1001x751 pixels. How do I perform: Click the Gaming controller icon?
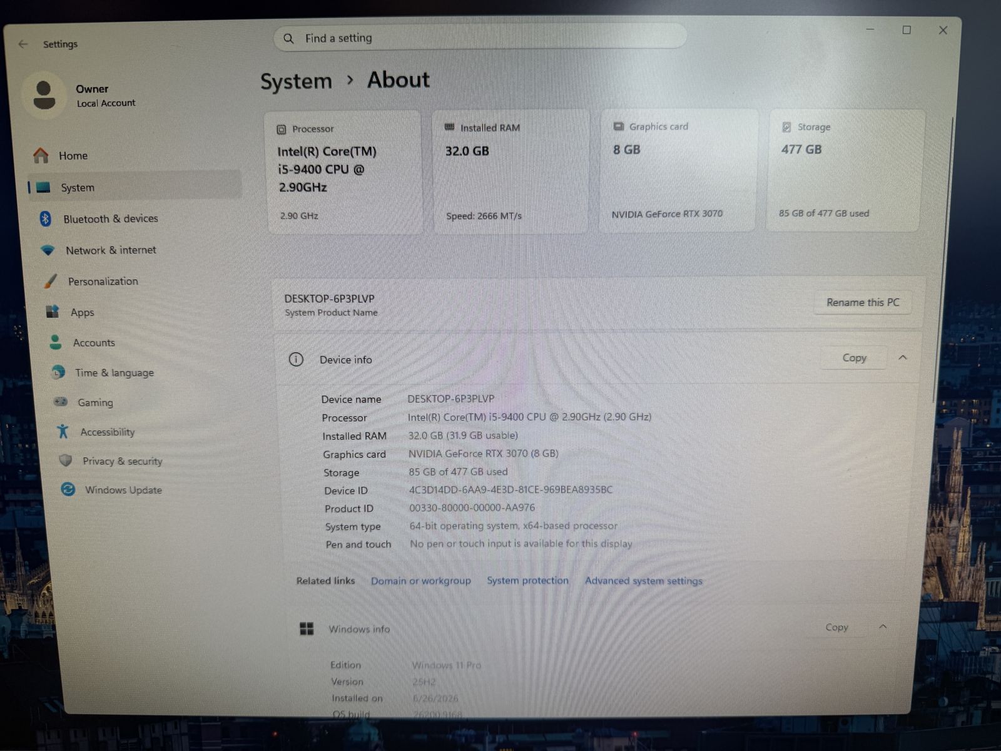61,402
